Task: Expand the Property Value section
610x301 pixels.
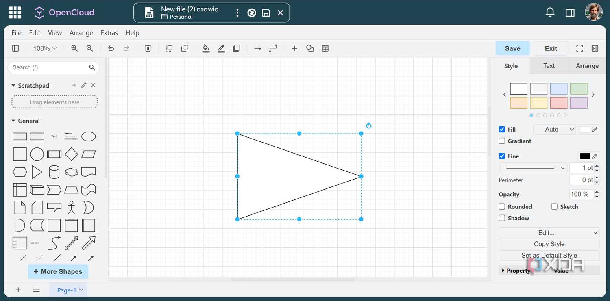Action: tap(503, 271)
